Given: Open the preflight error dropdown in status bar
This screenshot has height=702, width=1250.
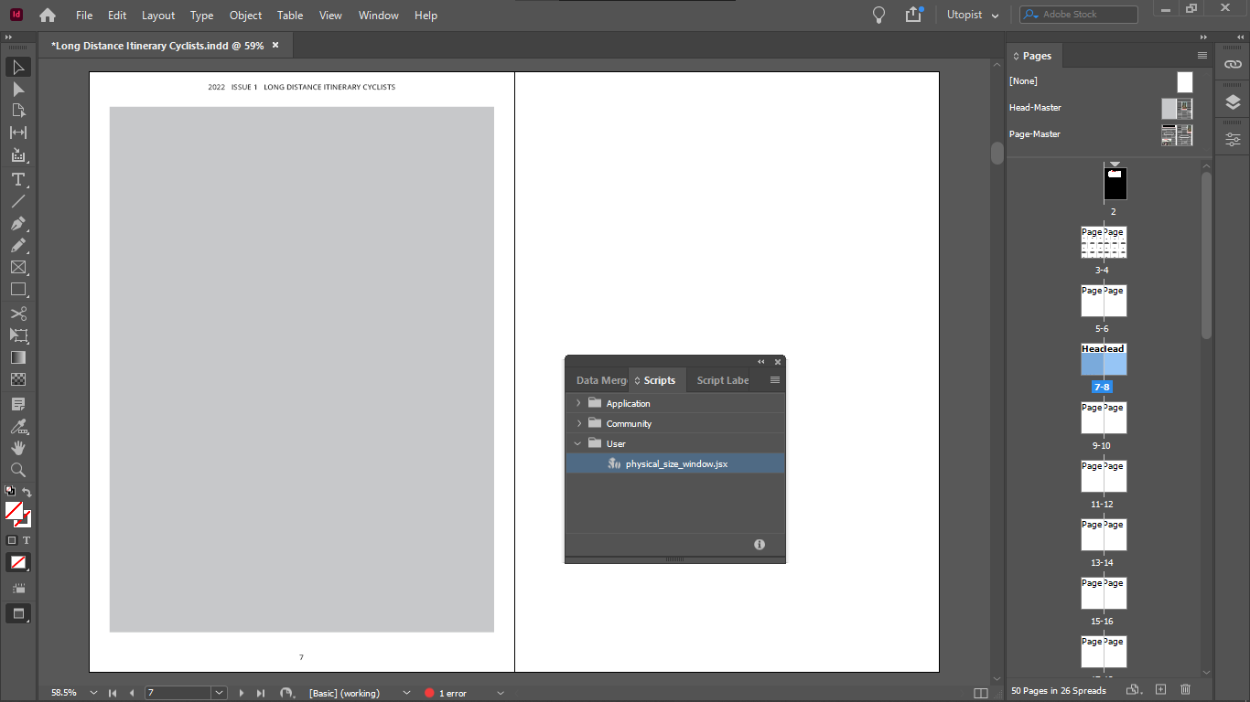Looking at the screenshot, I should point(500,693).
